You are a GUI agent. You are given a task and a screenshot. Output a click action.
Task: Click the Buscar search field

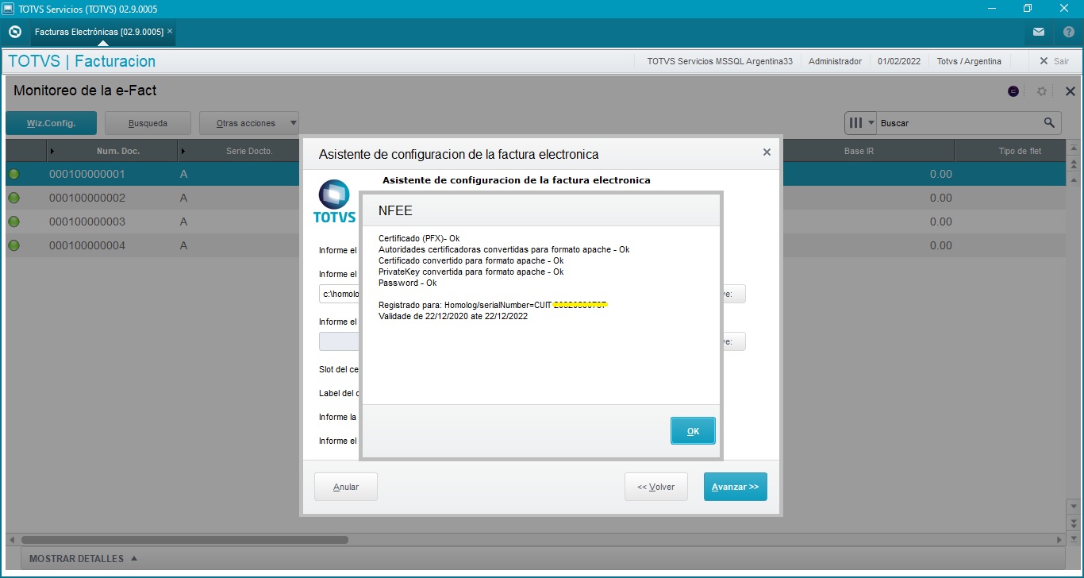coord(959,123)
